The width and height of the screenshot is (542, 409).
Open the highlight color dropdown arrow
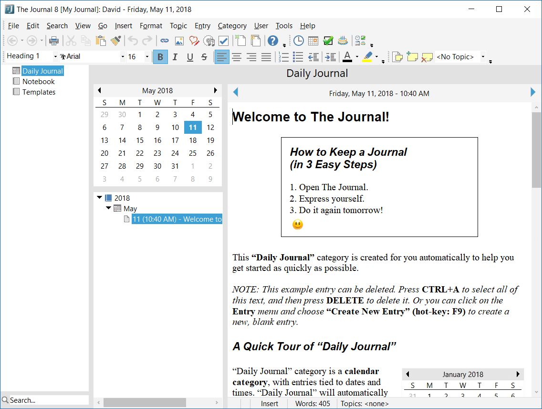point(376,57)
